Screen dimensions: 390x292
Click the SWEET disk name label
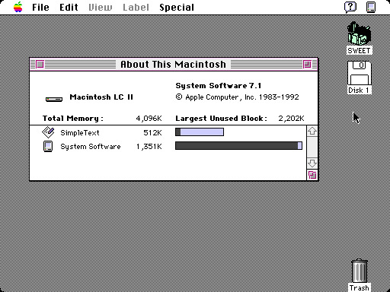point(359,51)
